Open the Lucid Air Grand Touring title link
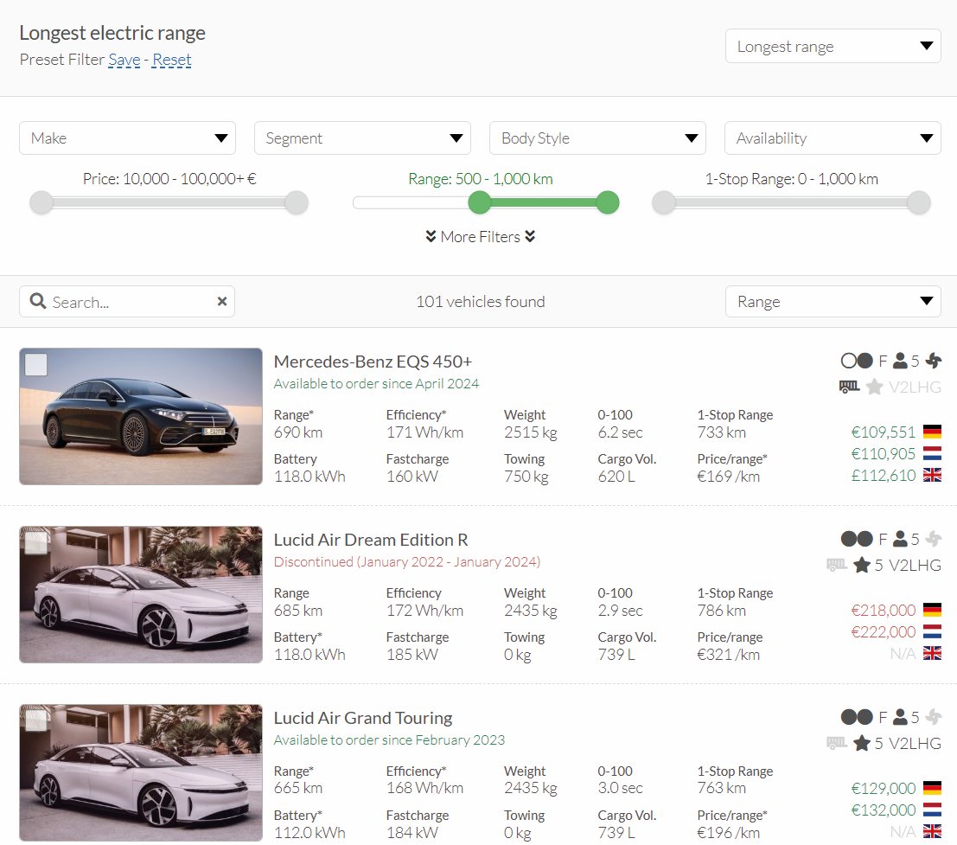This screenshot has width=957, height=845. point(363,718)
